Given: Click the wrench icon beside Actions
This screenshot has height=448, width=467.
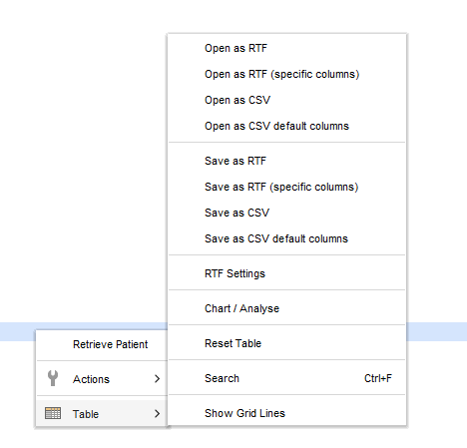Looking at the screenshot, I should (x=53, y=378).
